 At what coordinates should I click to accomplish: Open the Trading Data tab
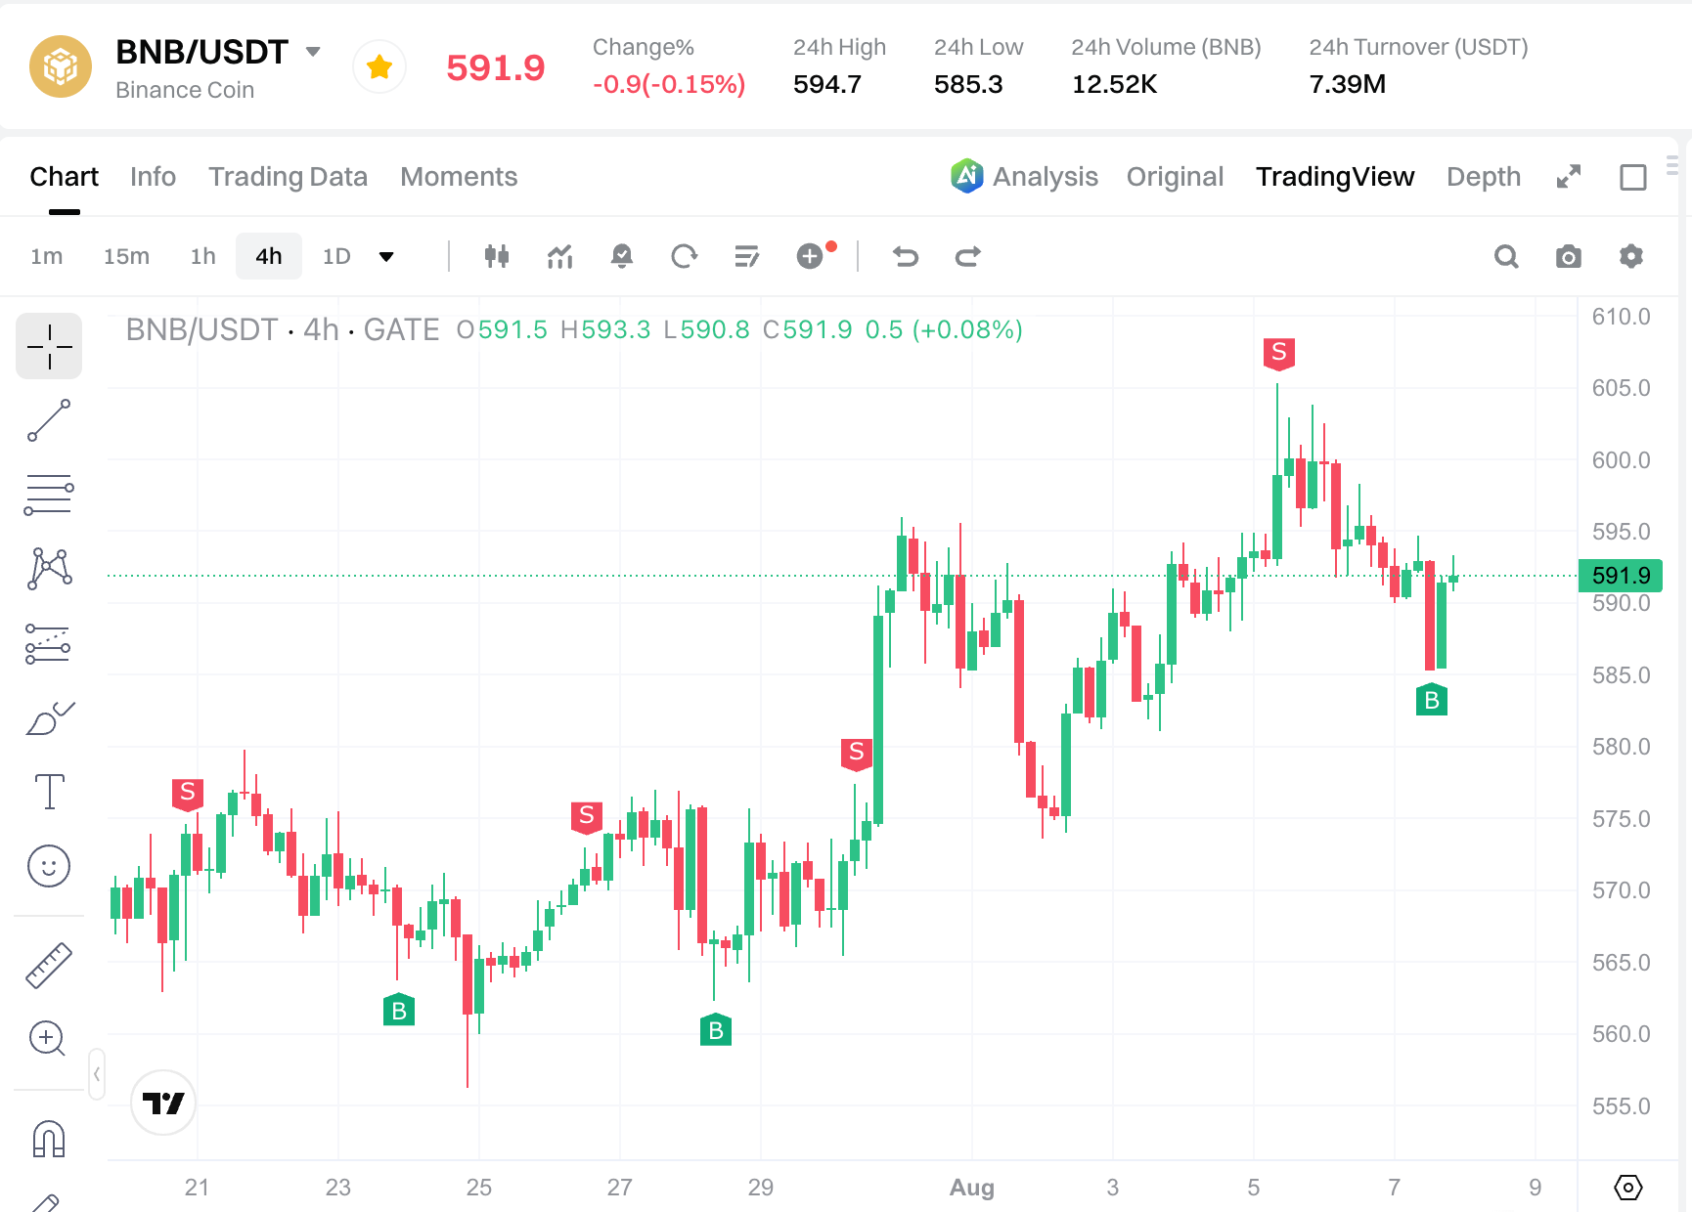tap(288, 177)
